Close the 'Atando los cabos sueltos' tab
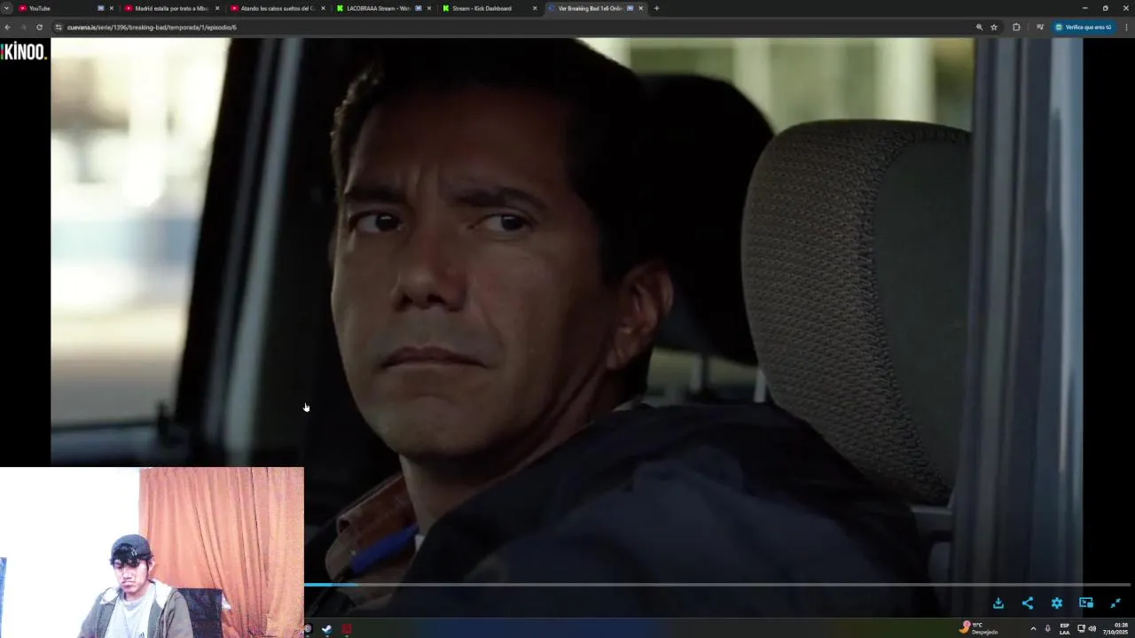1135x638 pixels. point(323,8)
